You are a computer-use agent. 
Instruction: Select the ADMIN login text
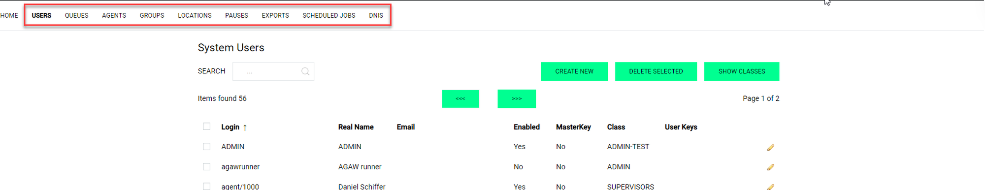[232, 147]
